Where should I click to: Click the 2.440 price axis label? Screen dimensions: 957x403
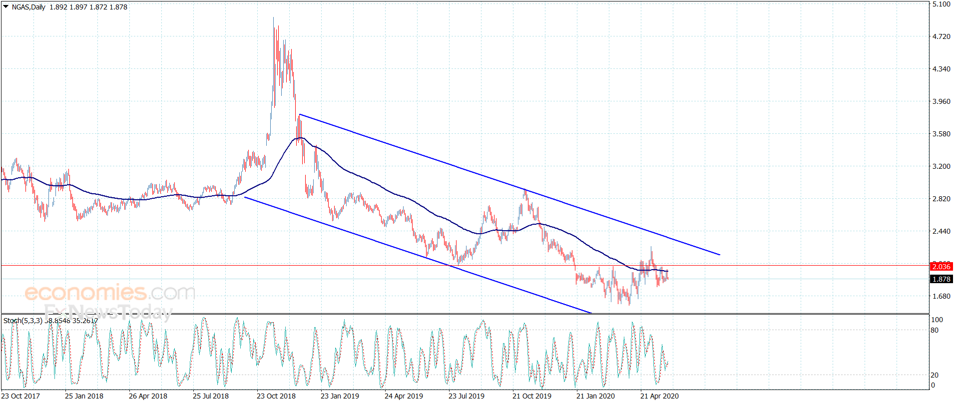tap(941, 231)
